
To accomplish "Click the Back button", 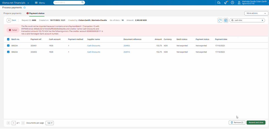I will [12, 20].
